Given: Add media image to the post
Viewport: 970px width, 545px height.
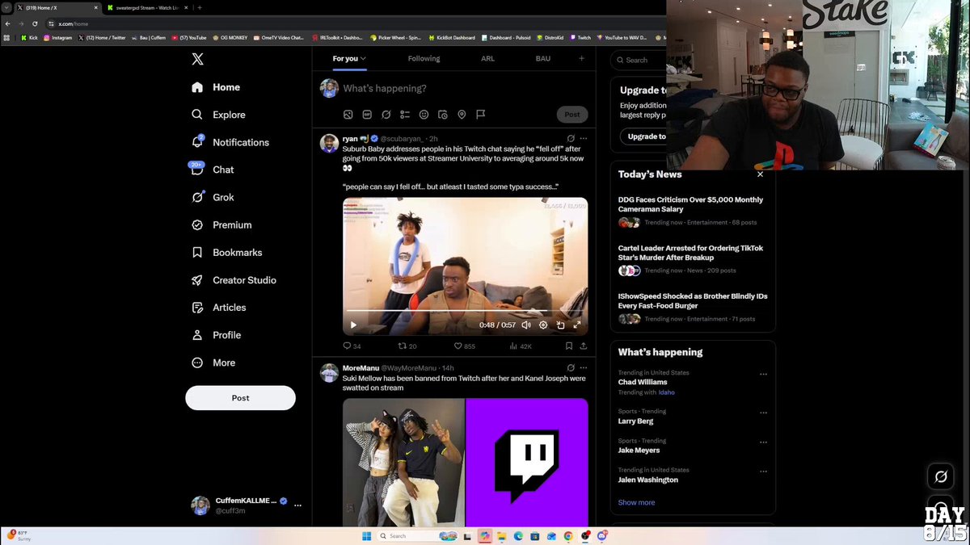Looking at the screenshot, I should 348,115.
